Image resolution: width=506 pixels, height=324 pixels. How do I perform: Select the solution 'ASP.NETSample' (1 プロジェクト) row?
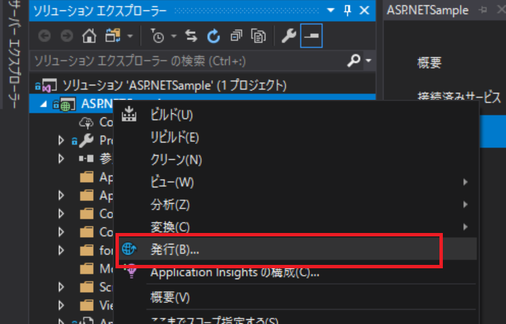(x=202, y=86)
